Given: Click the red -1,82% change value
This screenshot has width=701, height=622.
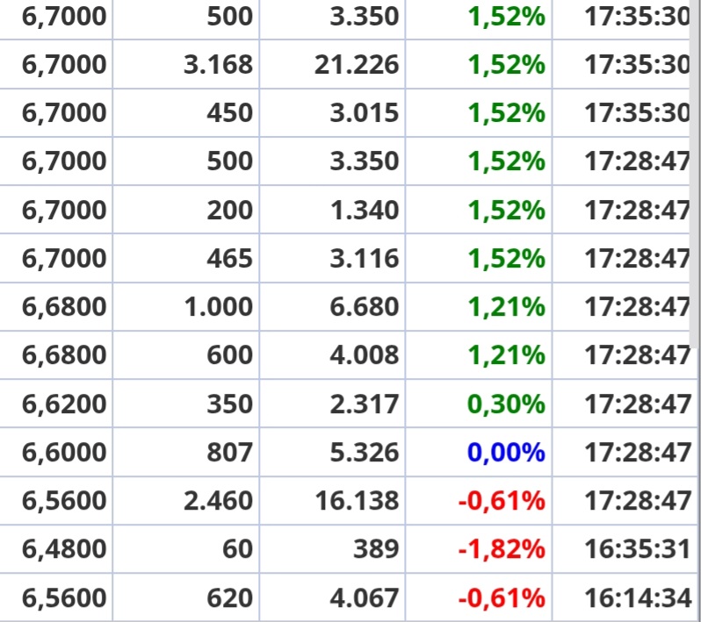Looking at the screenshot, I should coord(501,549).
